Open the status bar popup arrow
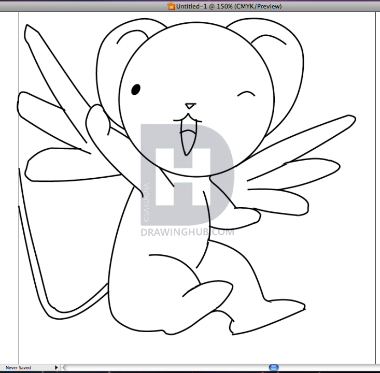The height and width of the screenshot is (373, 380). pyautogui.click(x=56, y=367)
